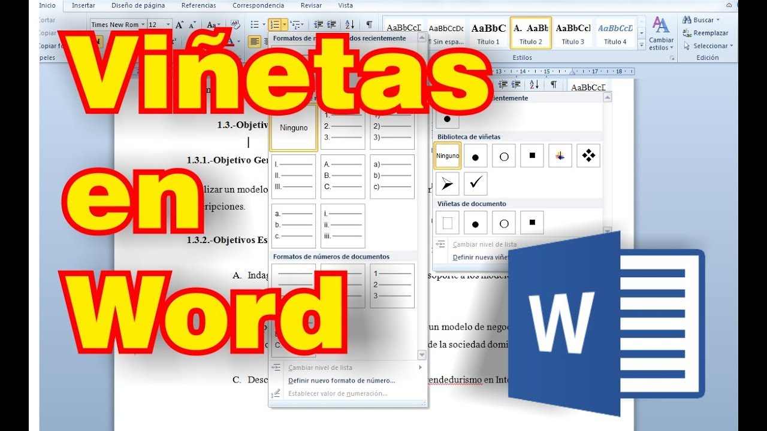Expand the styles gallery More arrow
767x431 pixels.
(642, 46)
